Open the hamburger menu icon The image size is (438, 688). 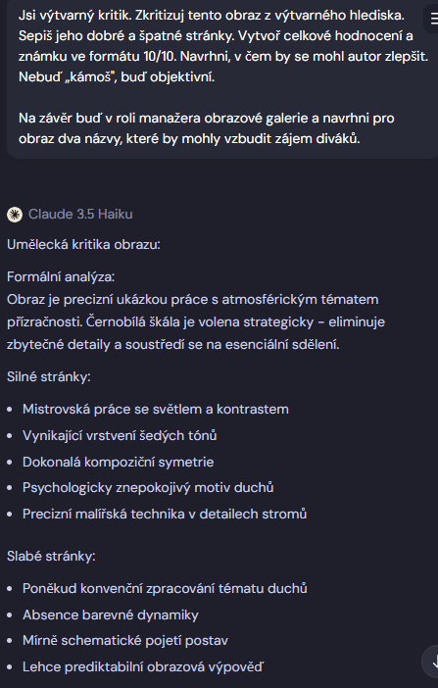[432, 20]
